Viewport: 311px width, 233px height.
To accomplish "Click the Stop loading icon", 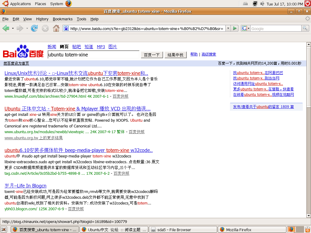I will click(x=45, y=29).
